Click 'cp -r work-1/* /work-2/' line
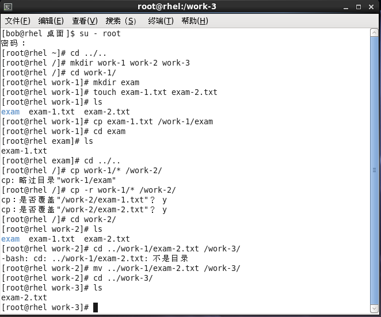 click(x=89, y=190)
